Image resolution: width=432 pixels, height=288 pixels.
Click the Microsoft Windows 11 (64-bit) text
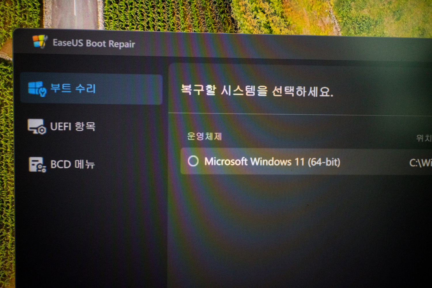(x=272, y=162)
